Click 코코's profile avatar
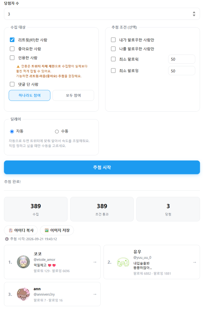The width and height of the screenshot is (203, 309). coord(23,262)
